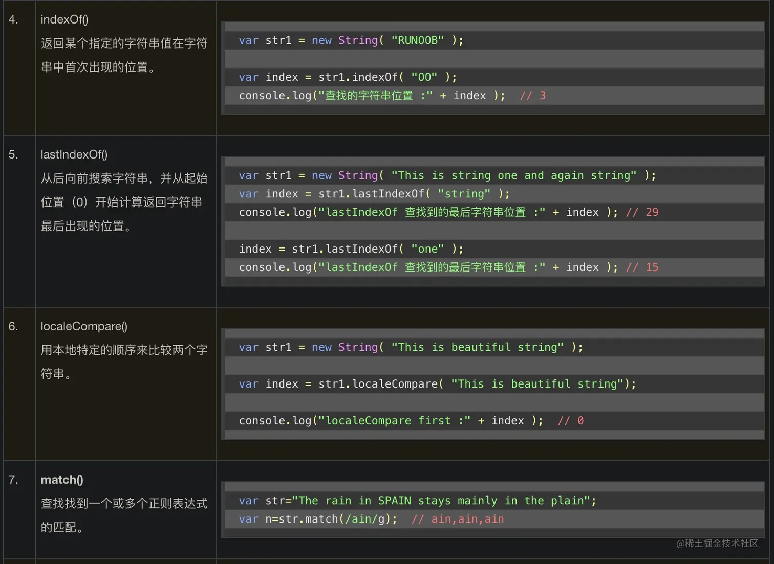The image size is (774, 564).
Task: Click the line var n=str.match(/ain/g)
Action: 371,519
